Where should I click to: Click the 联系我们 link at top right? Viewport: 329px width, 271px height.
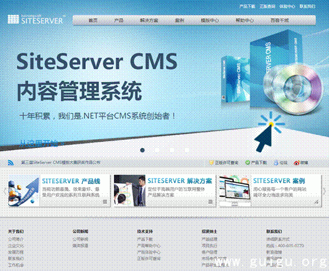pos(307,6)
